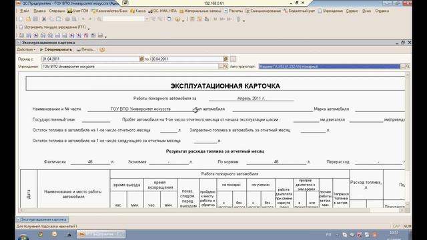427x240 pixels.
Task: Click the Апрель 2011 г. value
Action: point(251,98)
